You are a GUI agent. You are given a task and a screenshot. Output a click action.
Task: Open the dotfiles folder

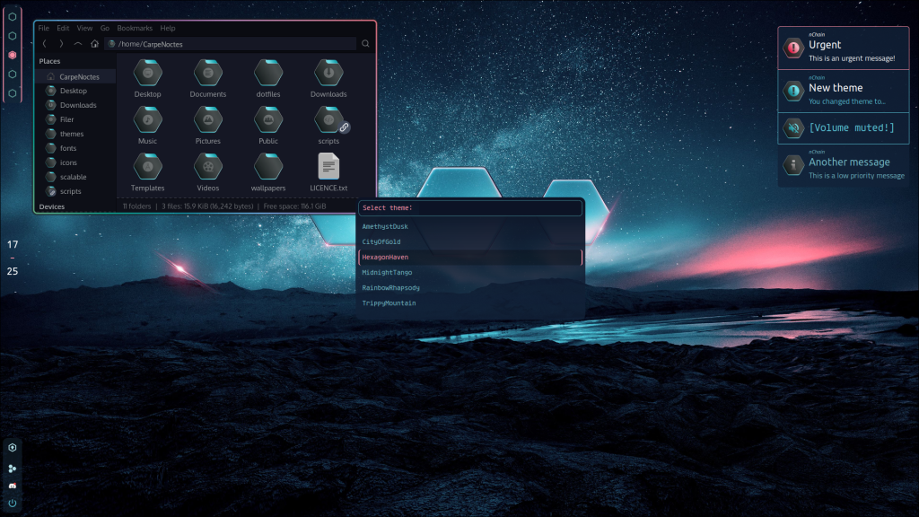pyautogui.click(x=267, y=78)
